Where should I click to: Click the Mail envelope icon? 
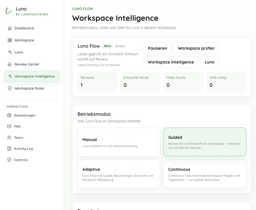[9, 127]
